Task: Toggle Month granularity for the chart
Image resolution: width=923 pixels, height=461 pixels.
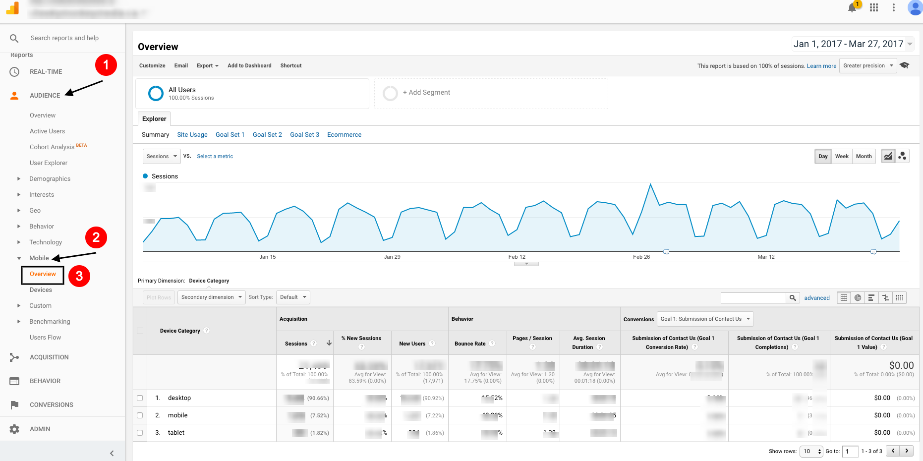Action: point(864,156)
